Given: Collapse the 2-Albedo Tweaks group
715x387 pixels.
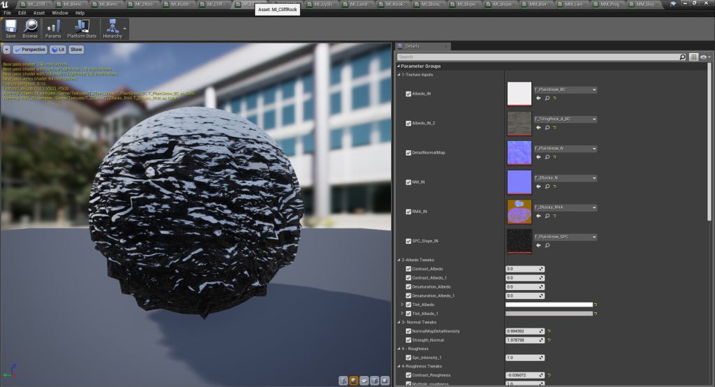Looking at the screenshot, I should point(398,260).
